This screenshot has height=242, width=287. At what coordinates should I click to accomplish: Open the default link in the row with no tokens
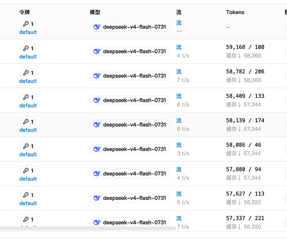pyautogui.click(x=28, y=32)
